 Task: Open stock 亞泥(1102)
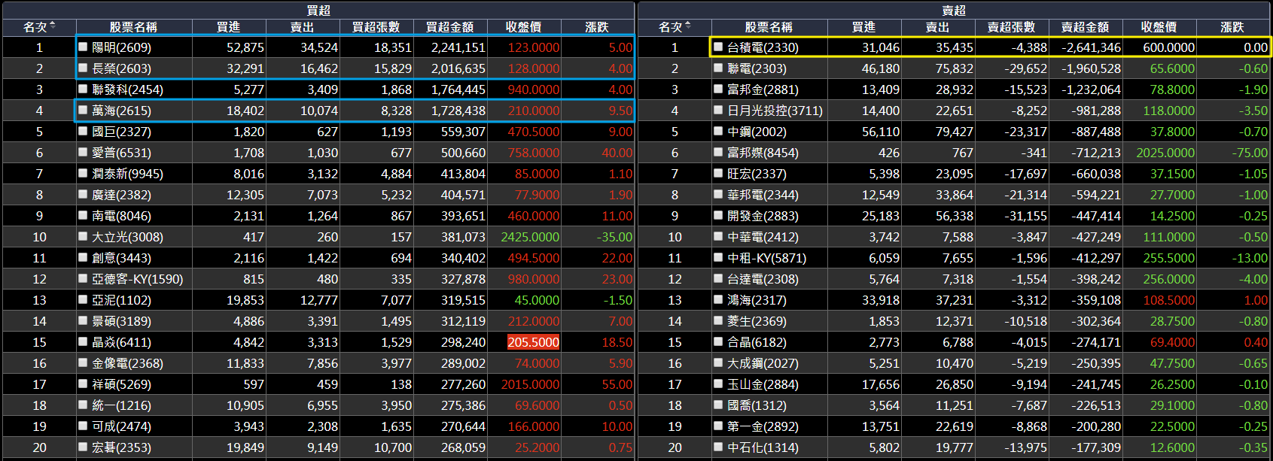coord(121,300)
